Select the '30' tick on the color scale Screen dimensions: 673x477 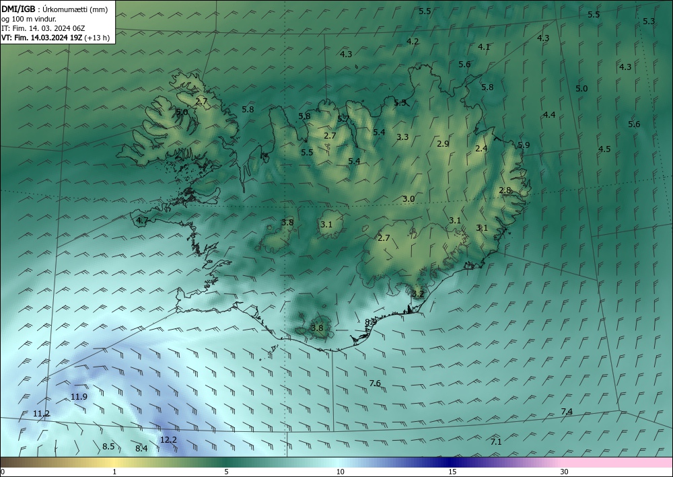[x=565, y=472]
